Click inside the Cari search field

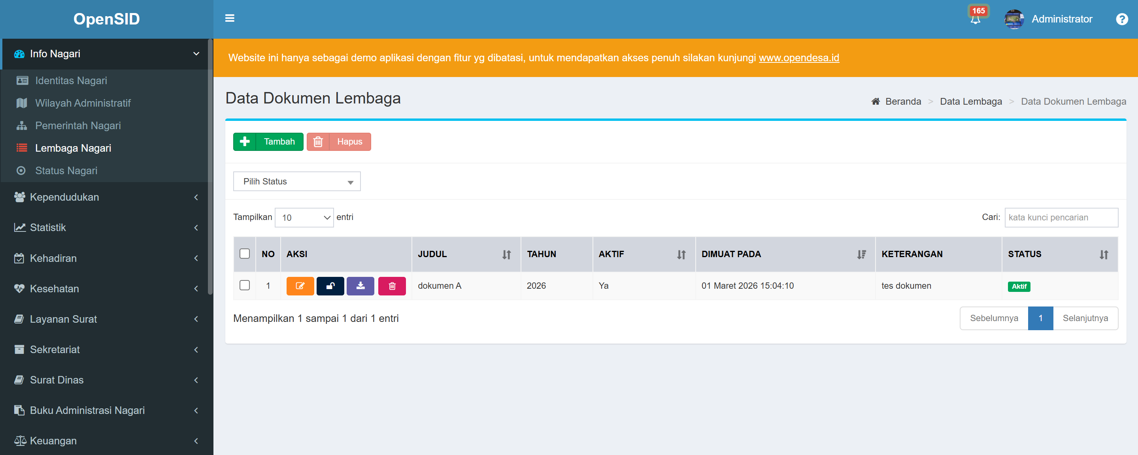coord(1062,217)
